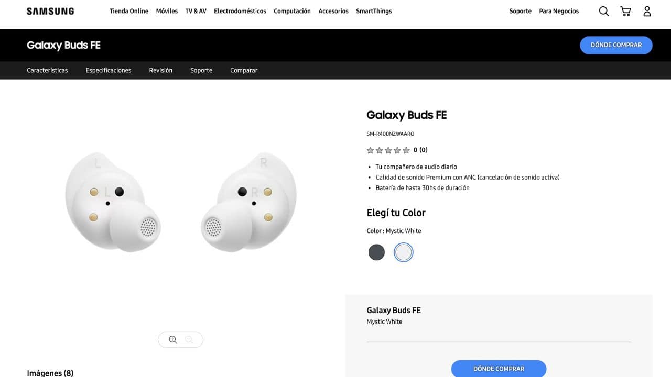Expand the TV & AV menu
This screenshot has width=671, height=377.
196,11
